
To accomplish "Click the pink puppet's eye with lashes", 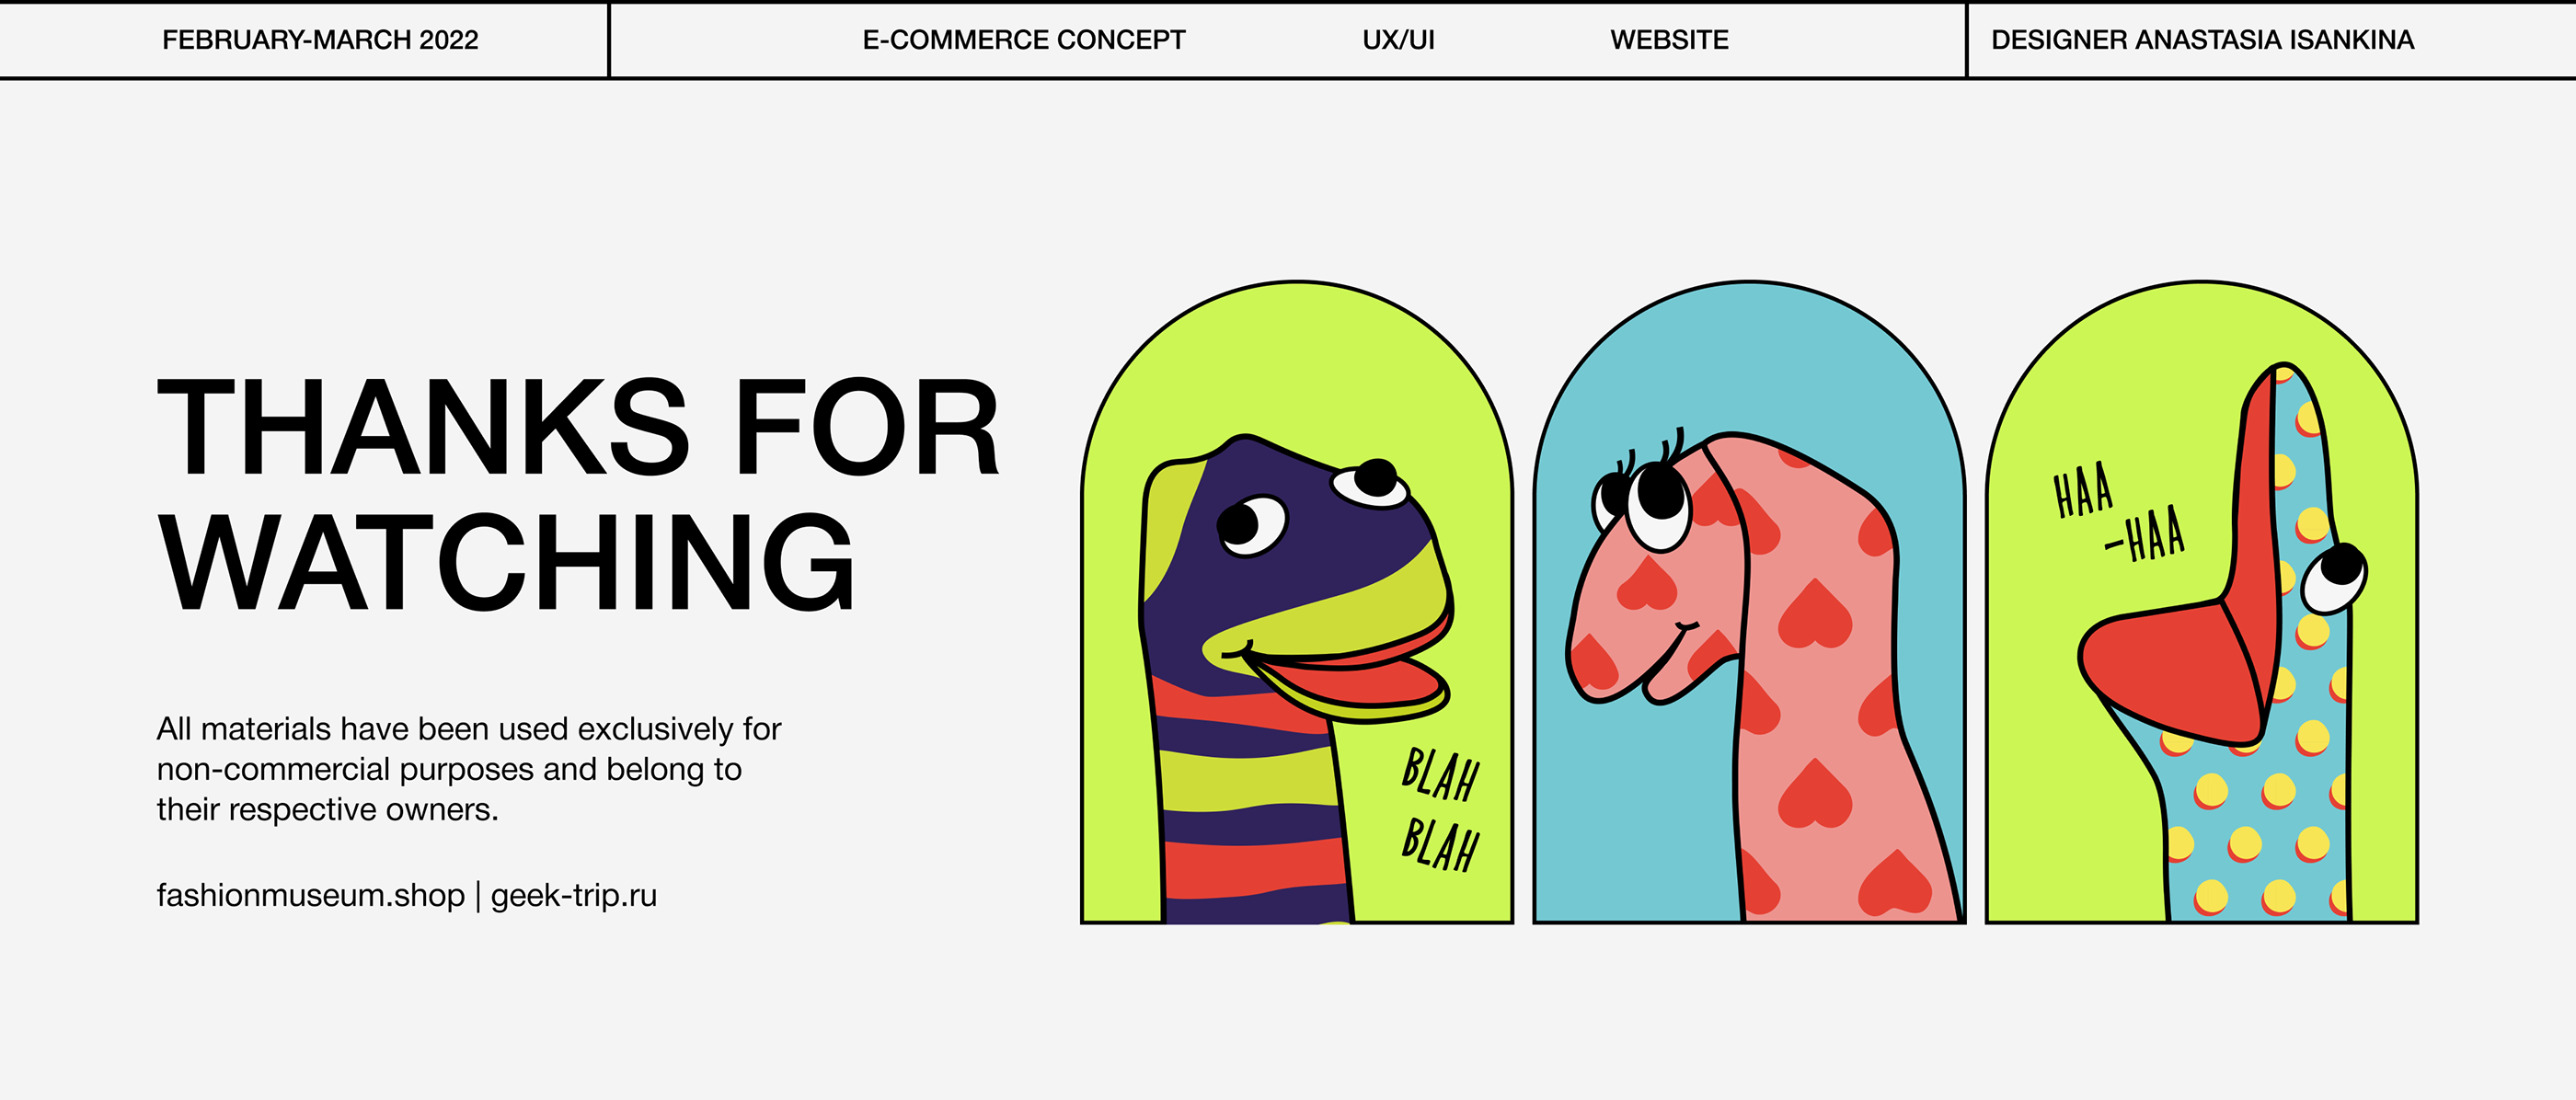I will 1657,503.
